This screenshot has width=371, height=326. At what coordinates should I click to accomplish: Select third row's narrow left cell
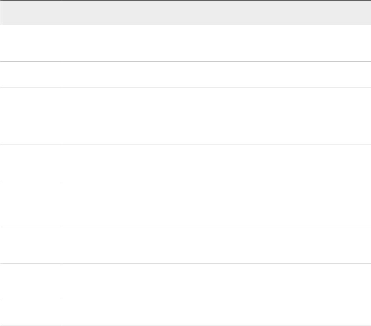(31, 116)
